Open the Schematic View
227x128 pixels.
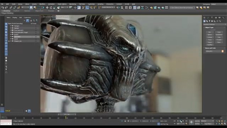click(x=142, y=7)
